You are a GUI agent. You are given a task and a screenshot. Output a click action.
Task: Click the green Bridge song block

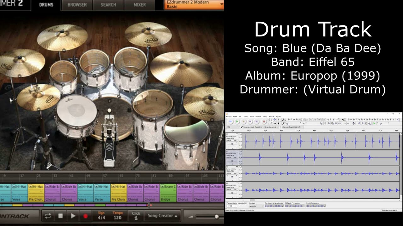pos(168,193)
